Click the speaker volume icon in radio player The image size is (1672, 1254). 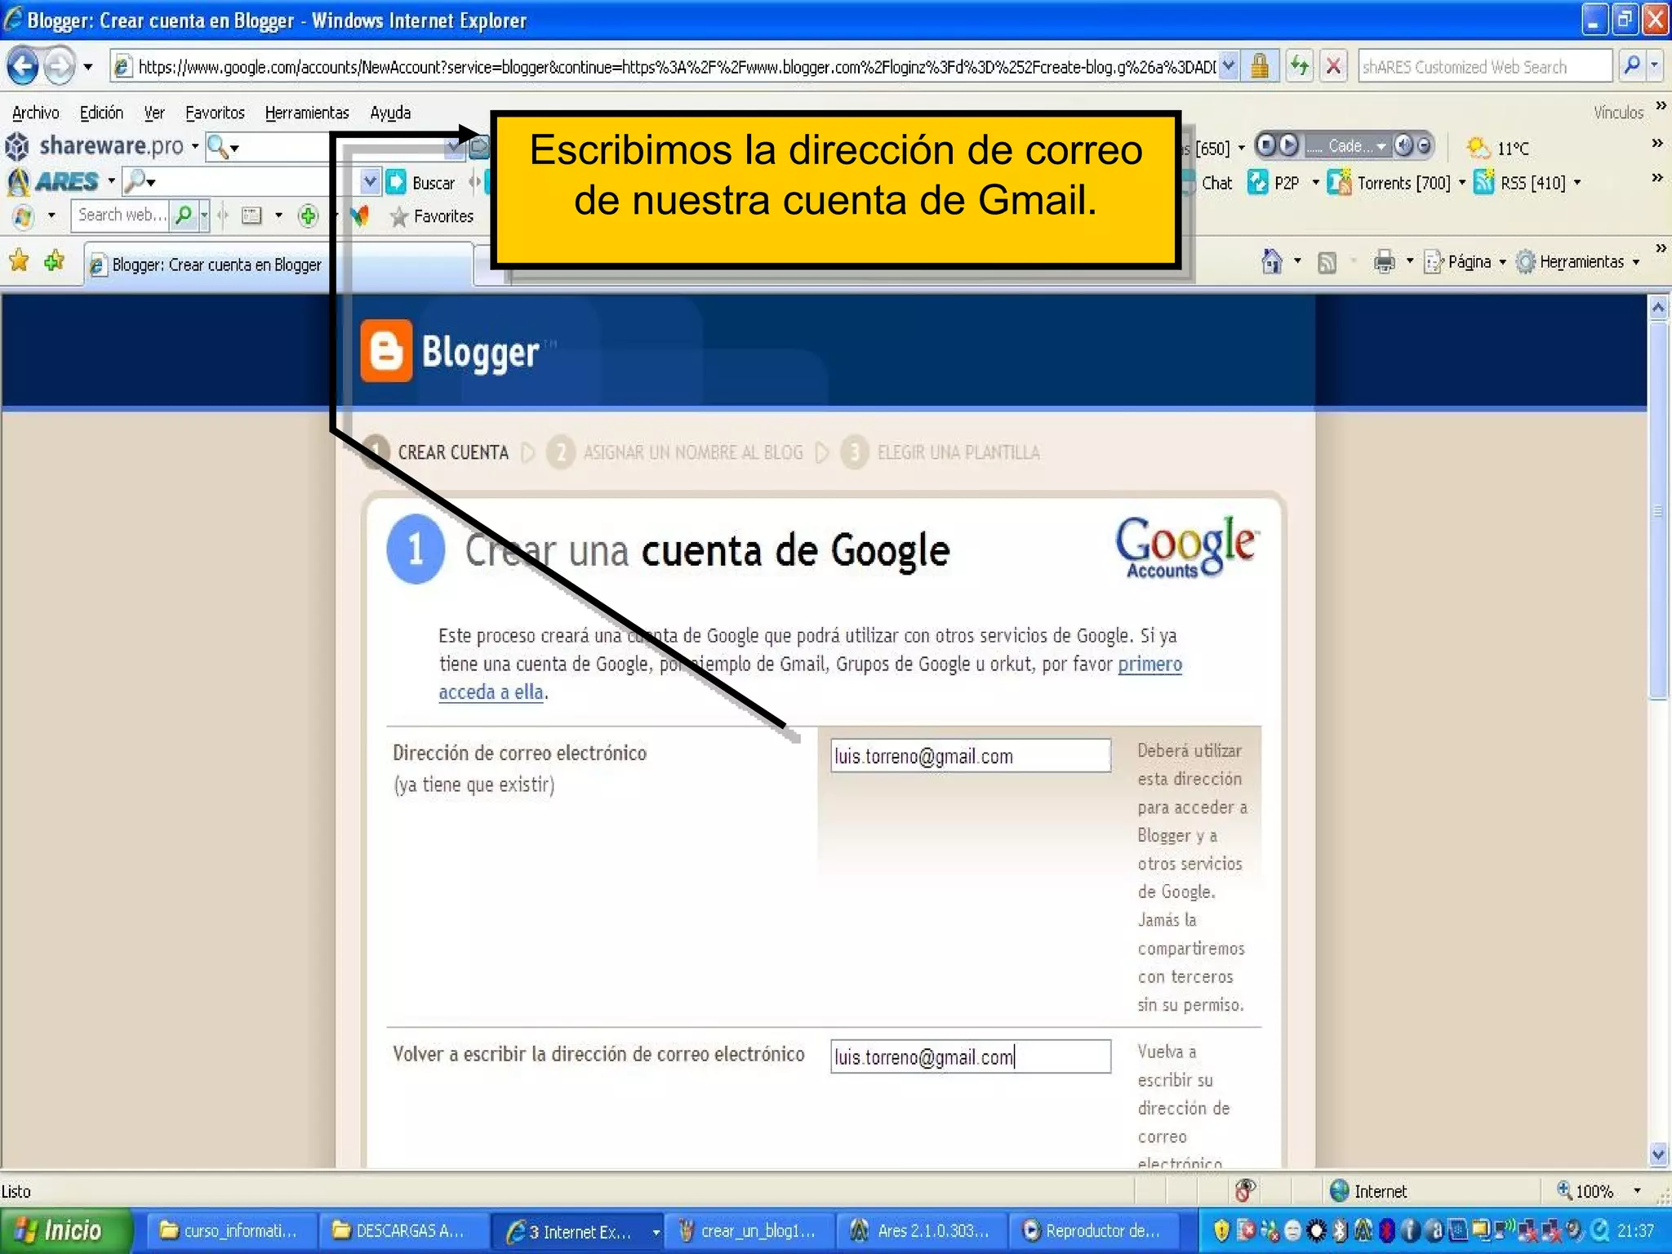pyautogui.click(x=1403, y=145)
